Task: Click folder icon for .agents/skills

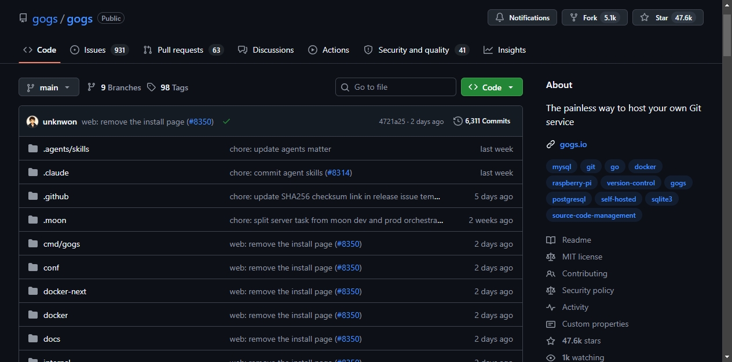Action: click(33, 149)
